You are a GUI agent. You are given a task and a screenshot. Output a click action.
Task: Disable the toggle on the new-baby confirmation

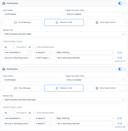coord(121,3)
